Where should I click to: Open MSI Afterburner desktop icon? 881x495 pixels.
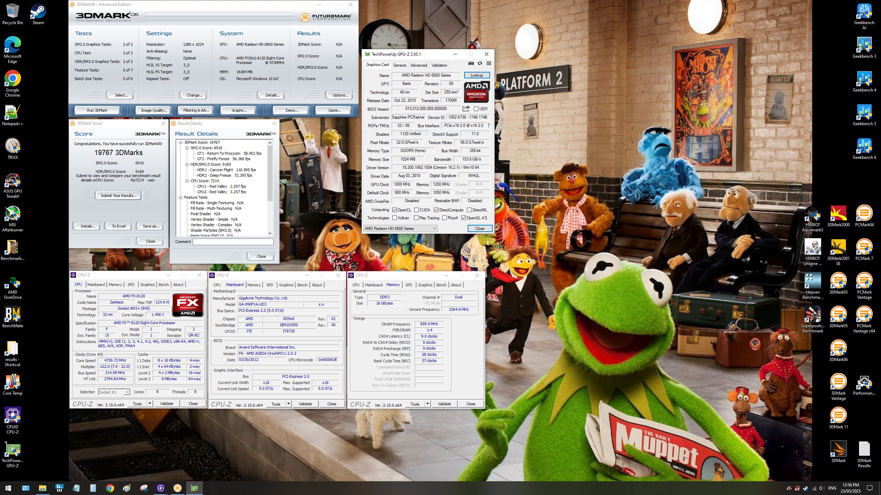pyautogui.click(x=12, y=219)
